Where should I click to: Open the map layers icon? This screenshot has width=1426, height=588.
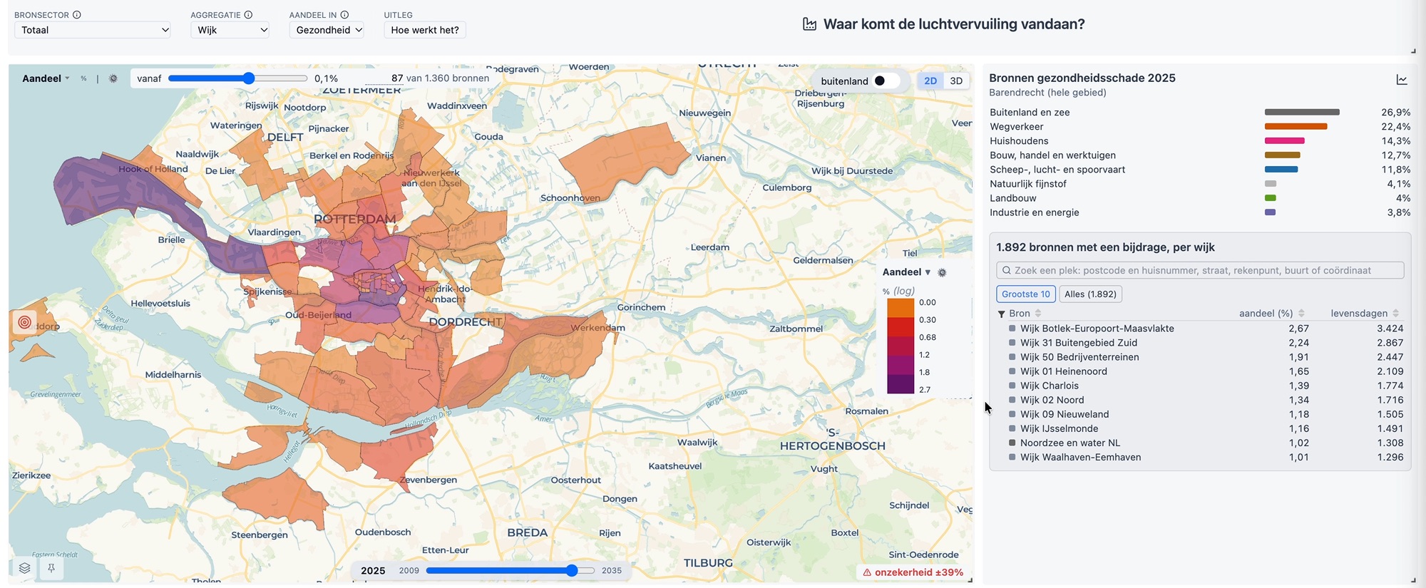click(25, 568)
